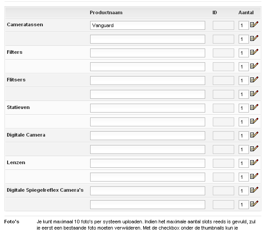
Task: Click edit icon in first Flitsers row
Action: pyautogui.click(x=254, y=80)
